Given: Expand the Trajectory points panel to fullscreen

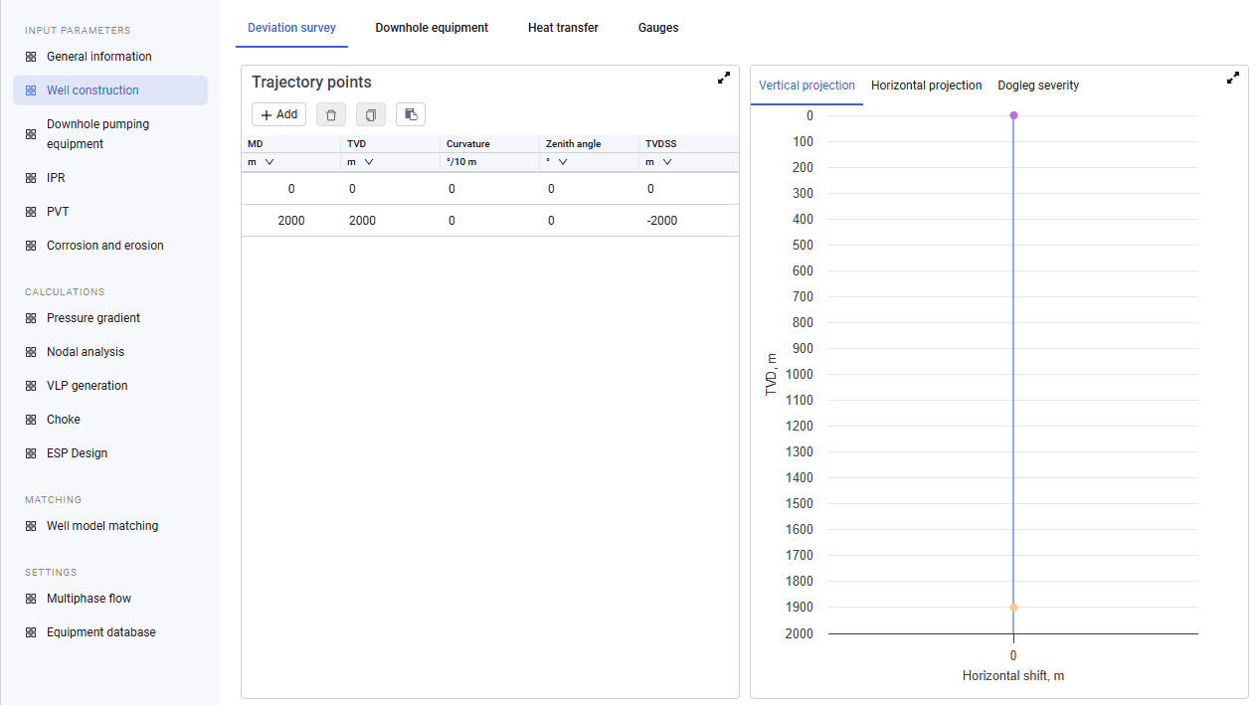Looking at the screenshot, I should click(724, 78).
